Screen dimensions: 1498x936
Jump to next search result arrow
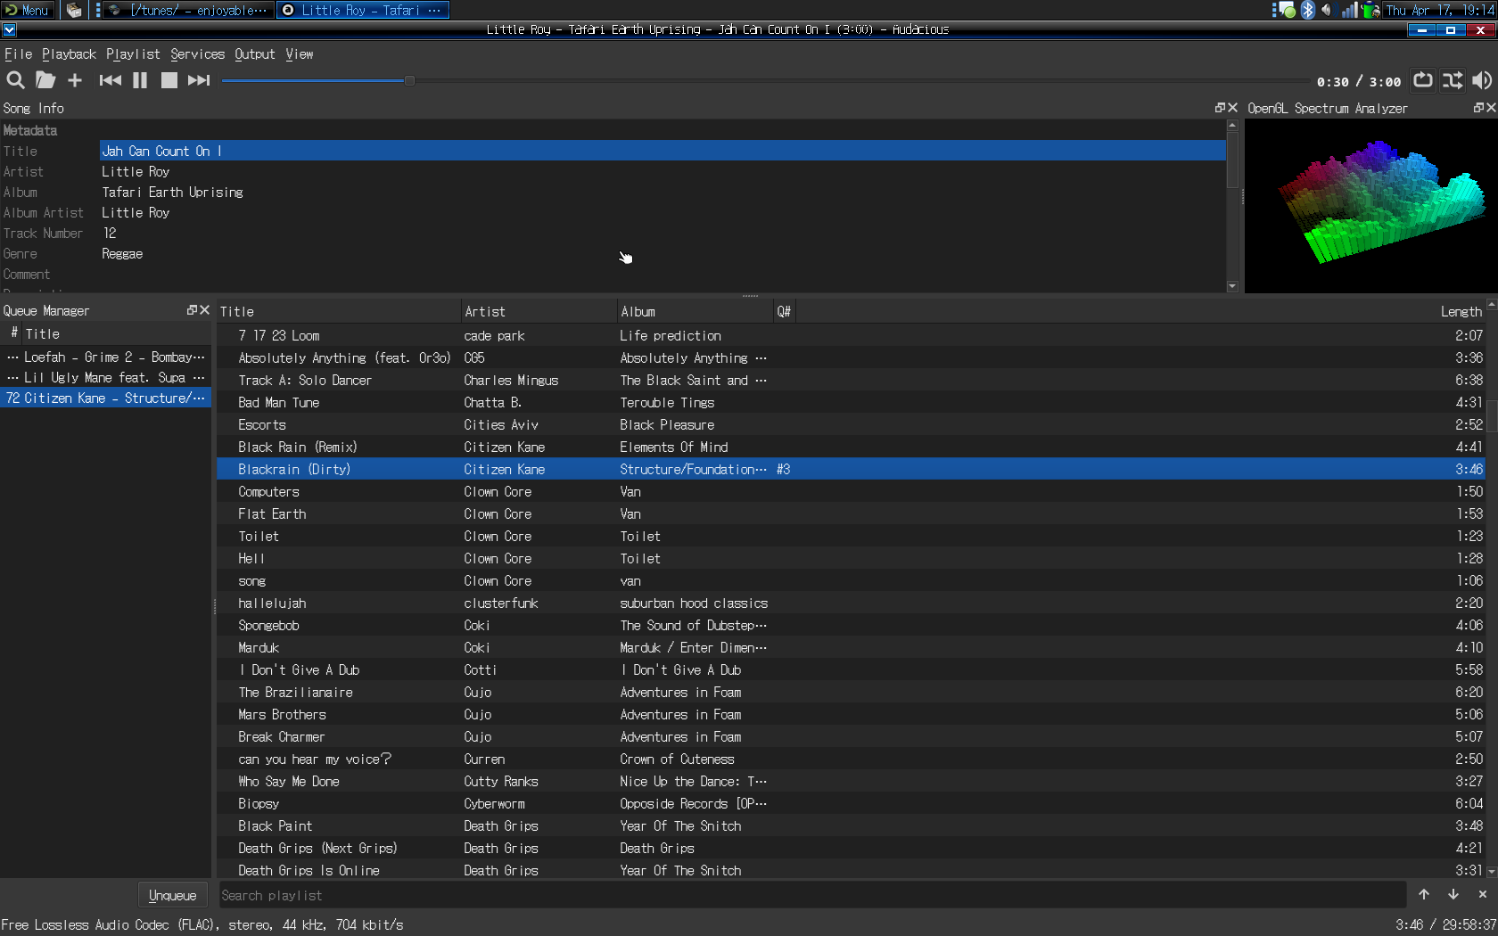click(1453, 894)
